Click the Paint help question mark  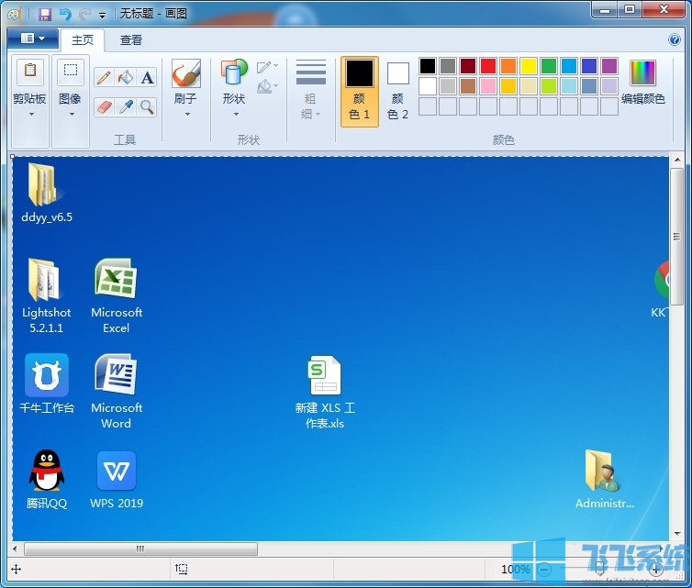675,39
